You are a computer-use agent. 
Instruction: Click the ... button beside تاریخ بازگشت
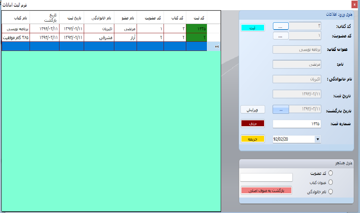(x=281, y=110)
